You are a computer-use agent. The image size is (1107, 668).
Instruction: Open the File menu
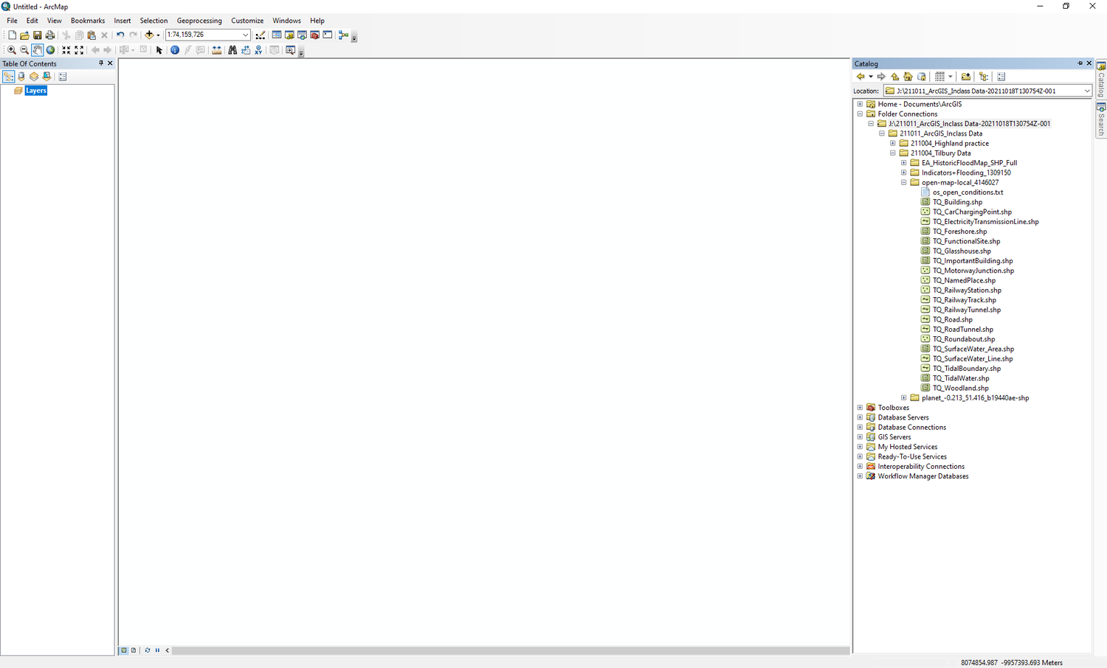[12, 21]
